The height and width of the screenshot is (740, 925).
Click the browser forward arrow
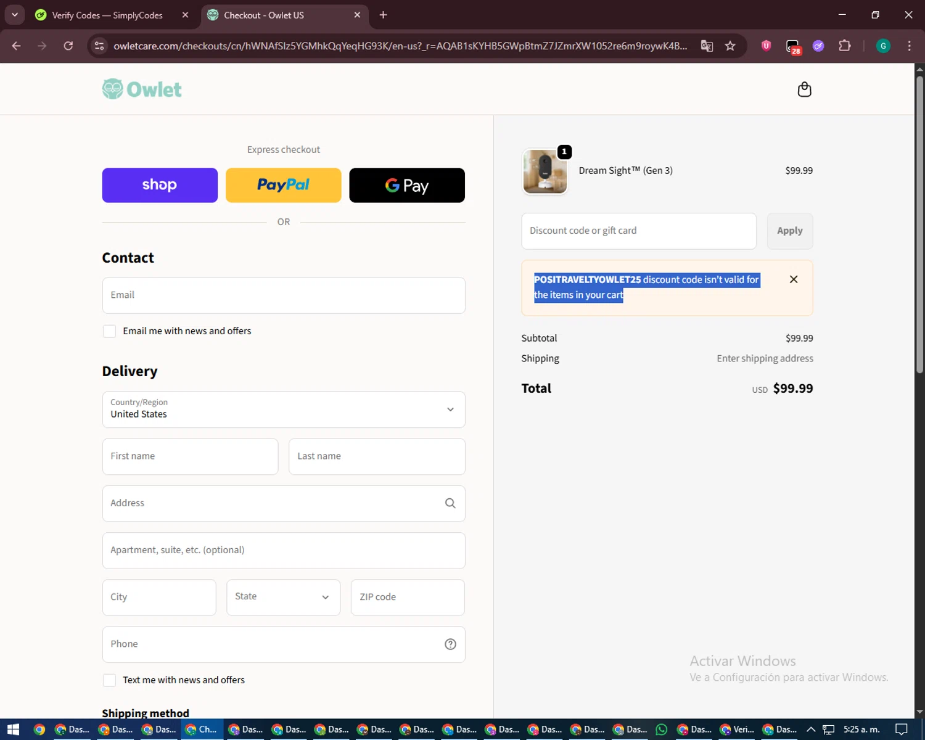[x=42, y=46]
